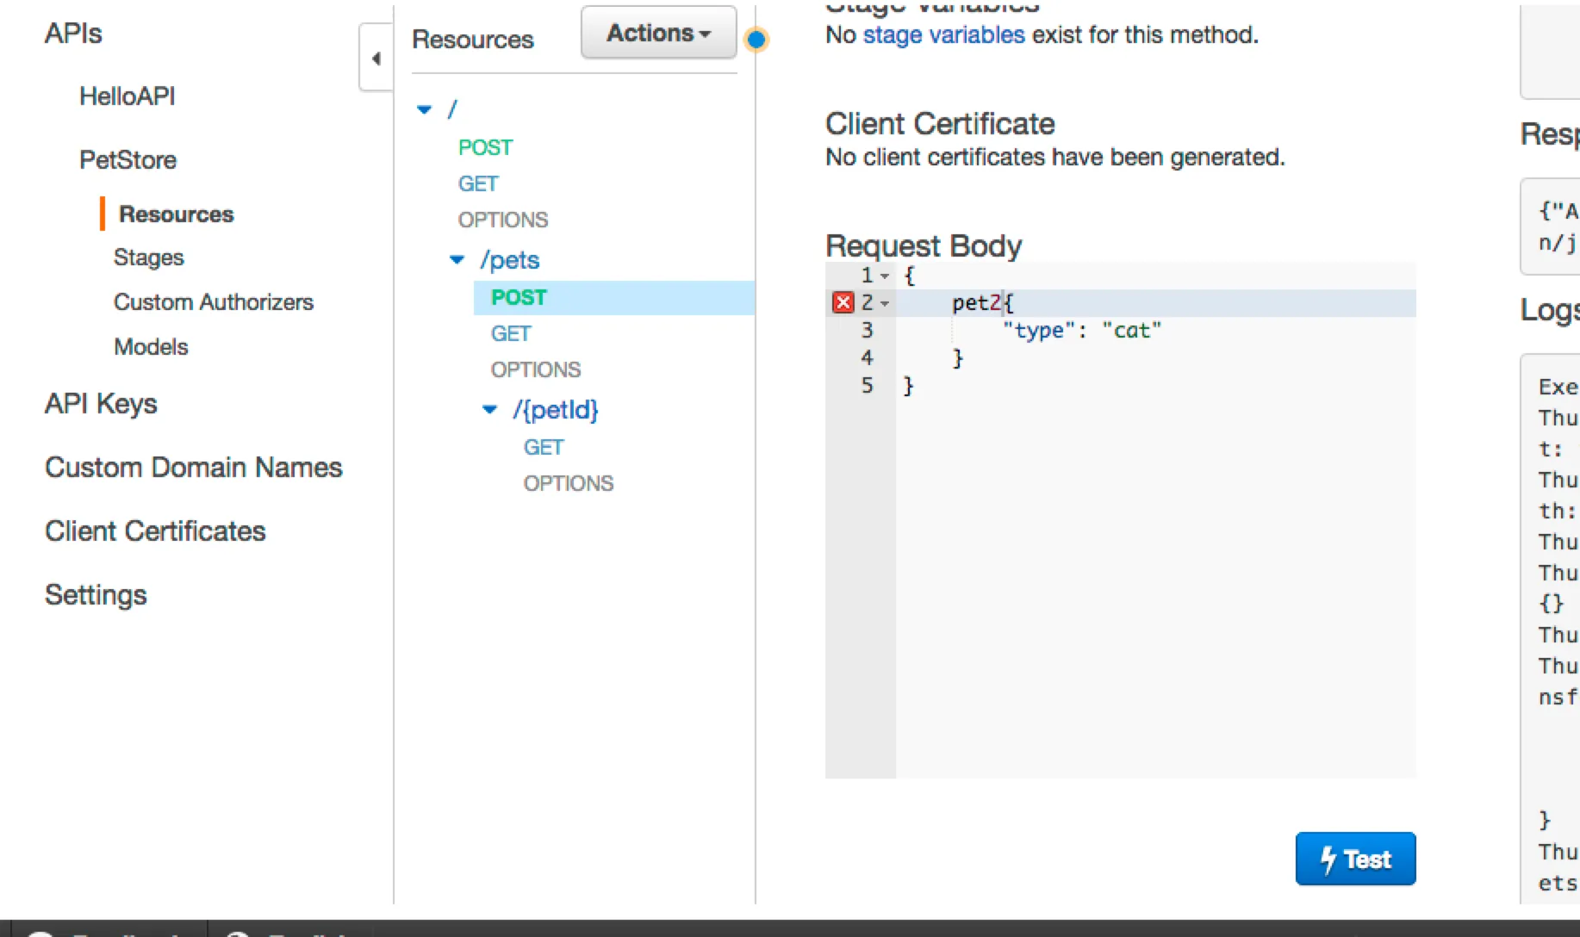The width and height of the screenshot is (1580, 937).
Task: Collapse the sidebar with the left arrow
Action: click(x=376, y=59)
